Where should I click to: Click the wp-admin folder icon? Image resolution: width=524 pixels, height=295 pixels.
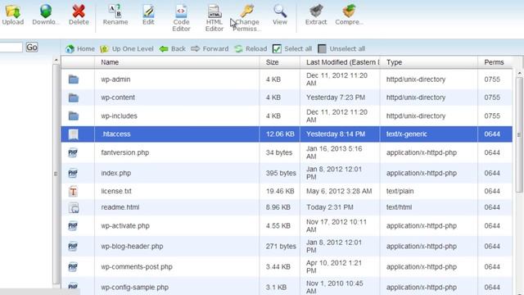[74, 79]
